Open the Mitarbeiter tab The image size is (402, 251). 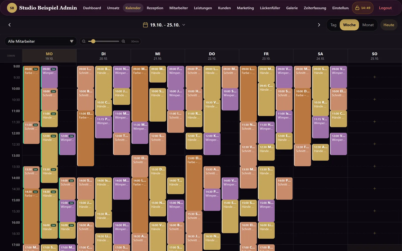pos(178,8)
